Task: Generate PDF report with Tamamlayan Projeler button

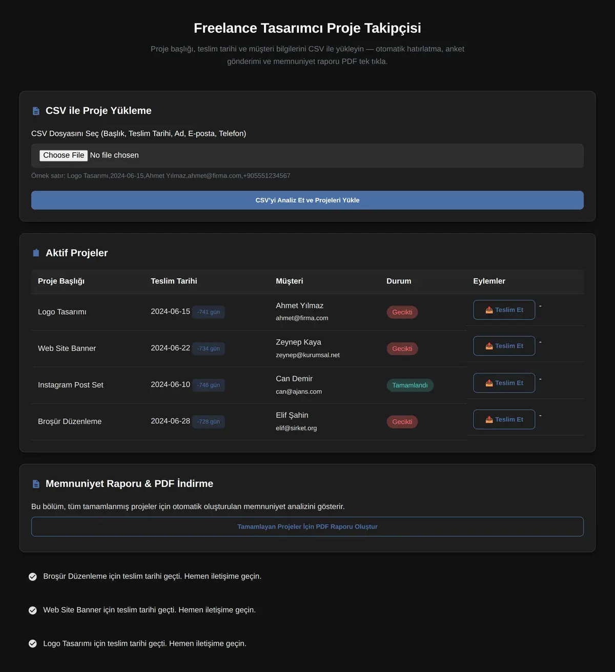Action: [307, 526]
